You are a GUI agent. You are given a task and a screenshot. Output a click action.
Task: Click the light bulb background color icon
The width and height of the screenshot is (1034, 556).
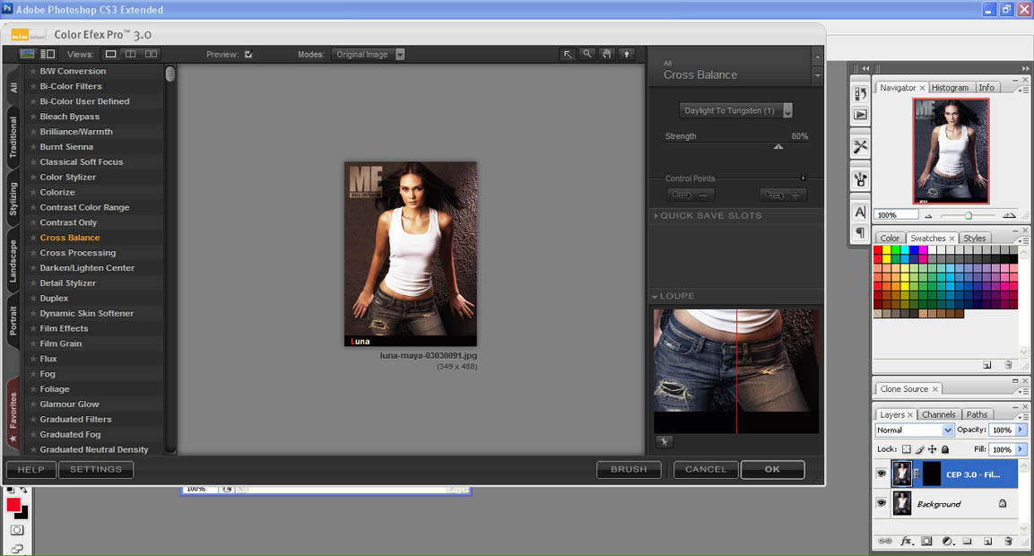627,54
